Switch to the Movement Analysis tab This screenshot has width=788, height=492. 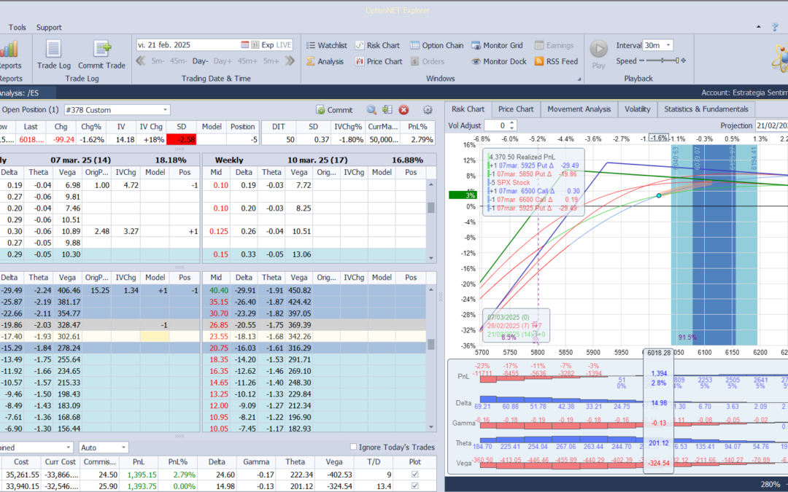click(x=579, y=109)
